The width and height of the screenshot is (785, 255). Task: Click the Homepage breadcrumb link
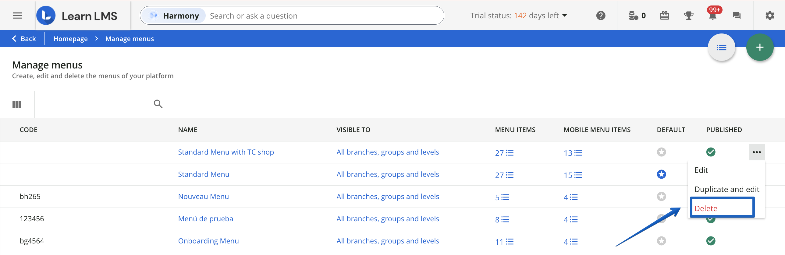coord(70,39)
